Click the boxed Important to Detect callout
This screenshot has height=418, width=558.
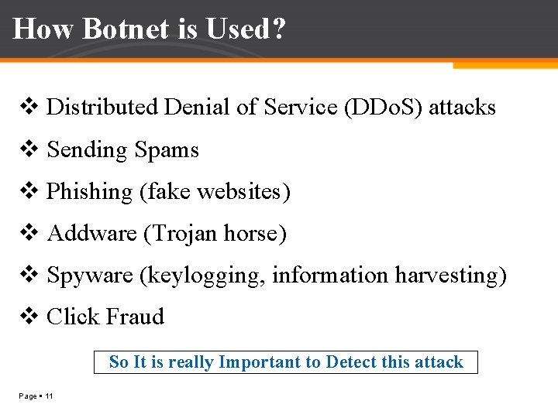(x=286, y=362)
